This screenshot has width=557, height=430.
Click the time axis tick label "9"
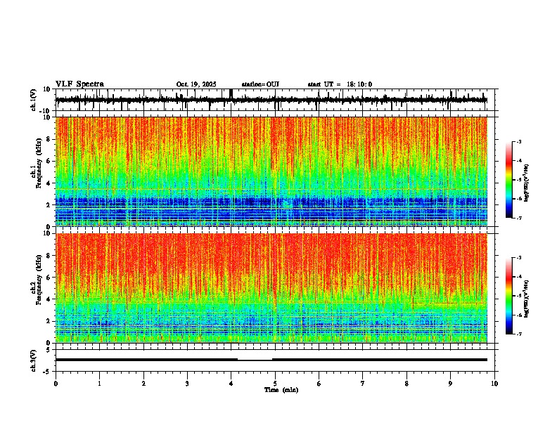pyautogui.click(x=450, y=384)
